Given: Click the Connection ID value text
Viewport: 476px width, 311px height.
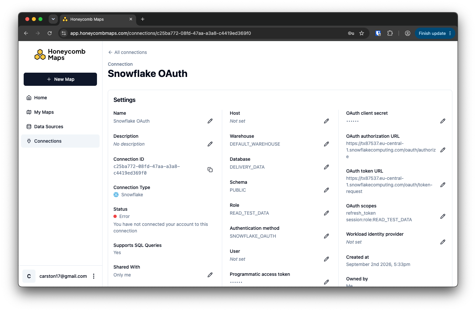Looking at the screenshot, I should coord(147,170).
